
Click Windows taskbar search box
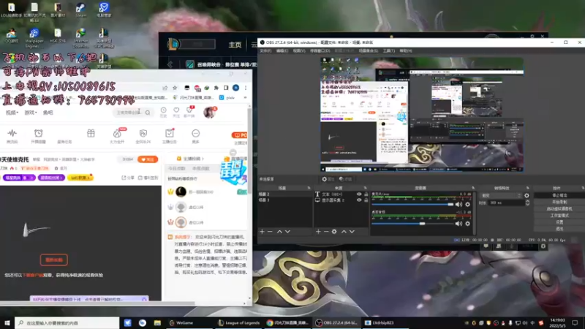pos(67,323)
